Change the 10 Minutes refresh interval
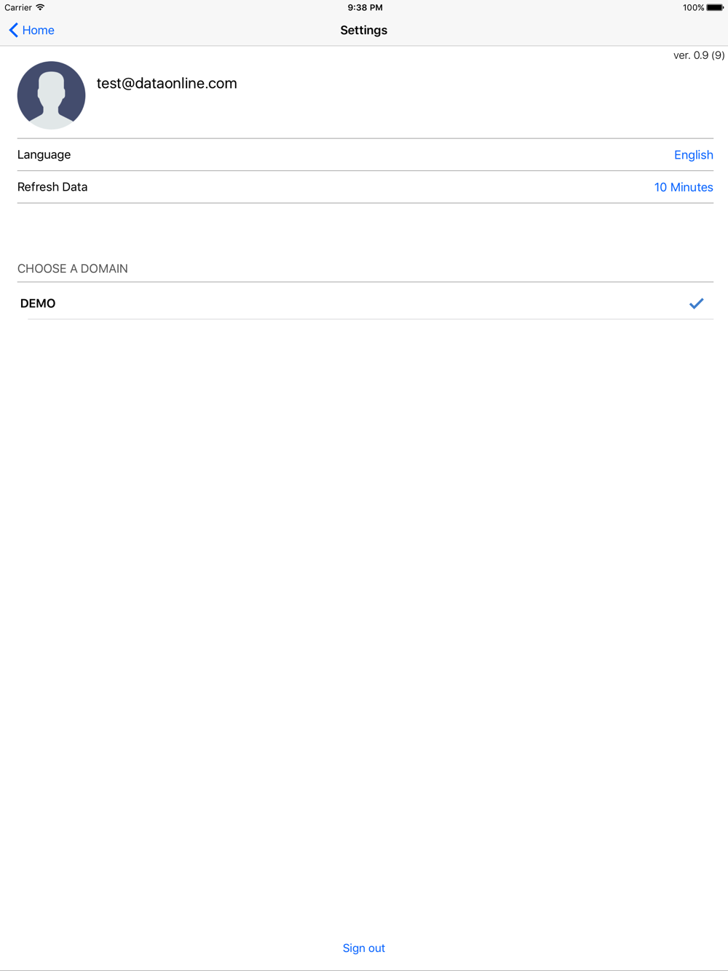 (x=683, y=187)
